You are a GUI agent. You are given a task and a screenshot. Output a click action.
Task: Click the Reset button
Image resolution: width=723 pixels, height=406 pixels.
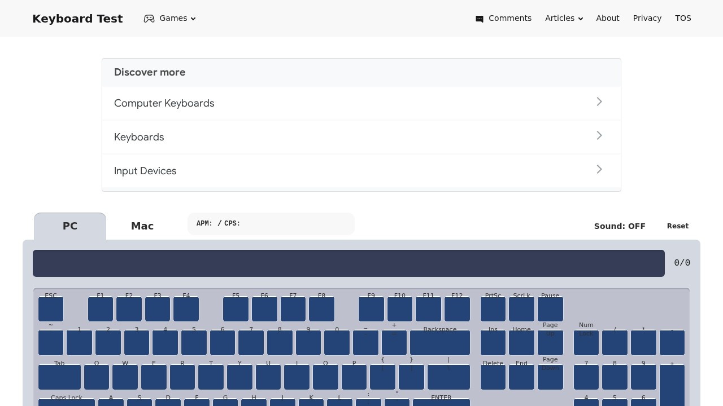point(677,226)
